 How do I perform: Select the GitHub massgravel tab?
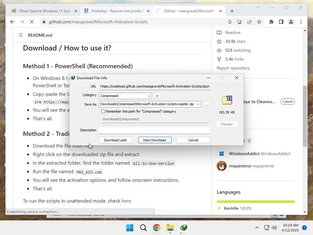[x=189, y=11]
